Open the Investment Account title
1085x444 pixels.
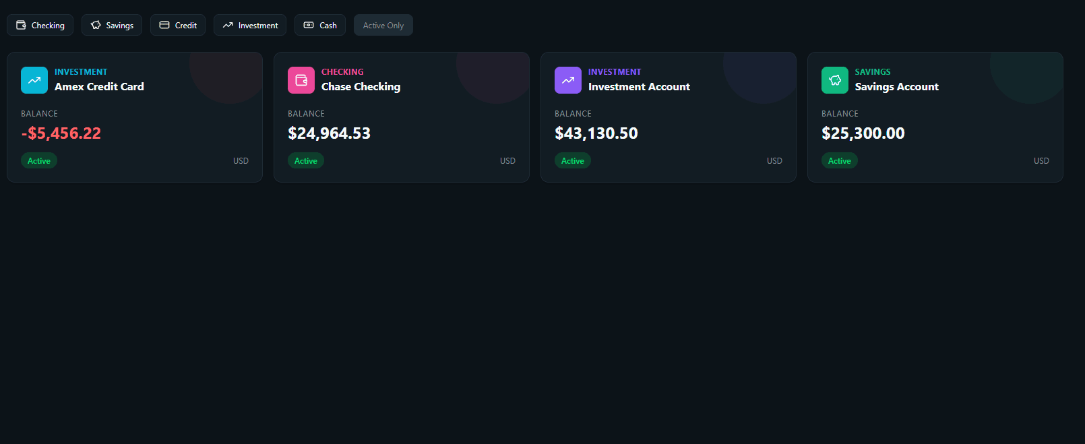(639, 86)
